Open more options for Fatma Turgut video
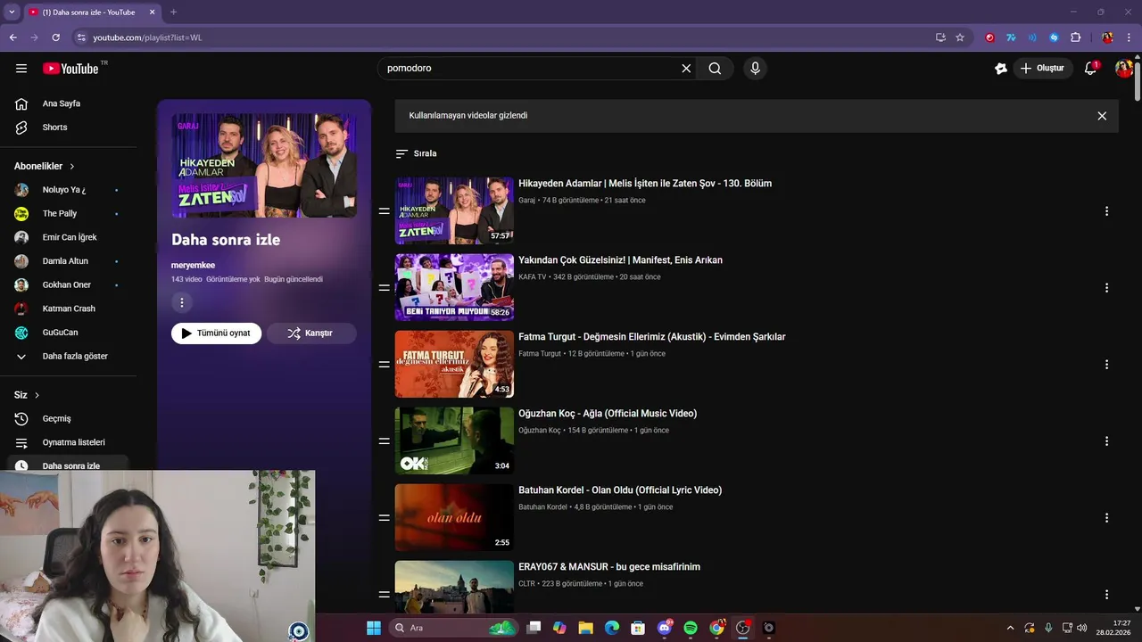 (x=1106, y=365)
